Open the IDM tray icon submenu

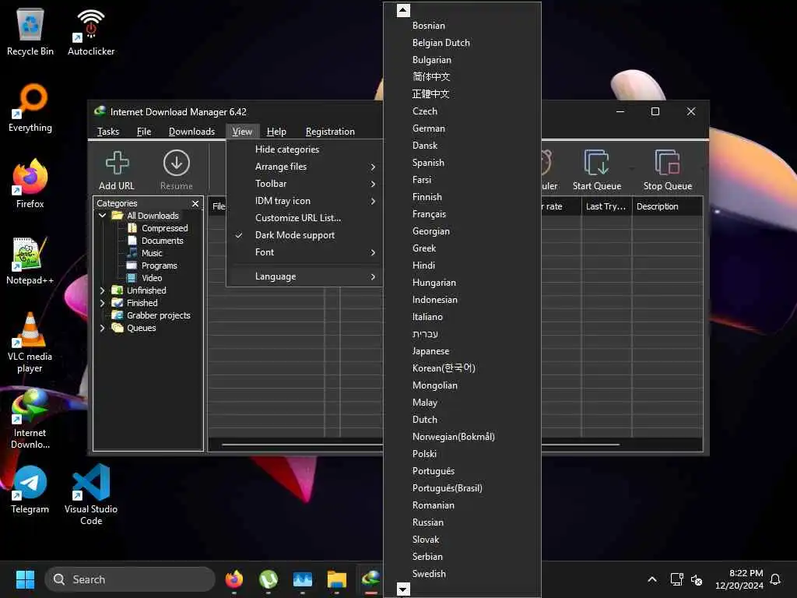304,201
